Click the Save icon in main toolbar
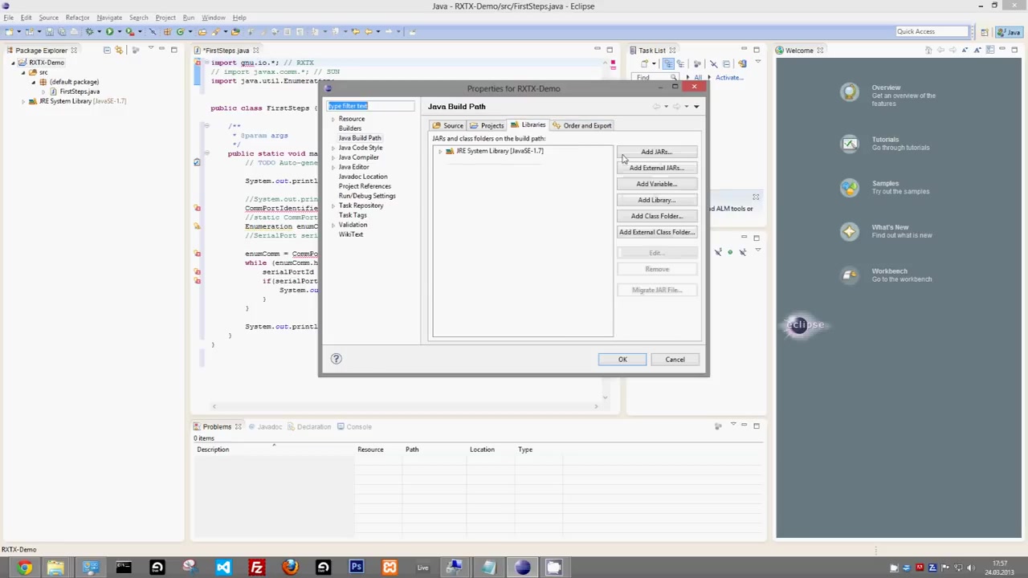Screen dimensions: 1028x578 pyautogui.click(x=49, y=31)
